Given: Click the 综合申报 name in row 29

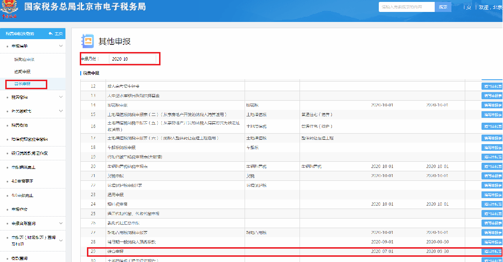Looking at the screenshot, I should 115,252.
